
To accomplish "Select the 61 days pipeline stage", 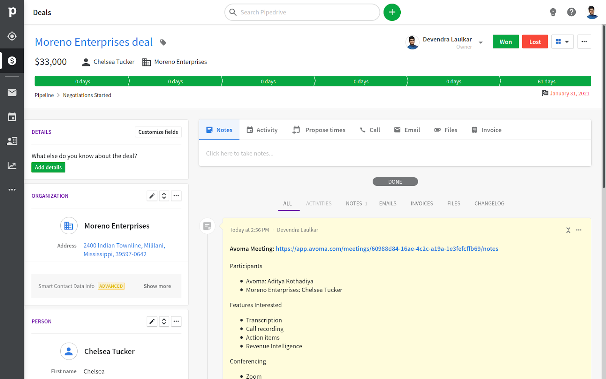I will [x=546, y=81].
